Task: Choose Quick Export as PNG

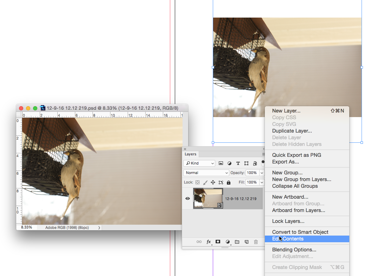Action: (297, 155)
